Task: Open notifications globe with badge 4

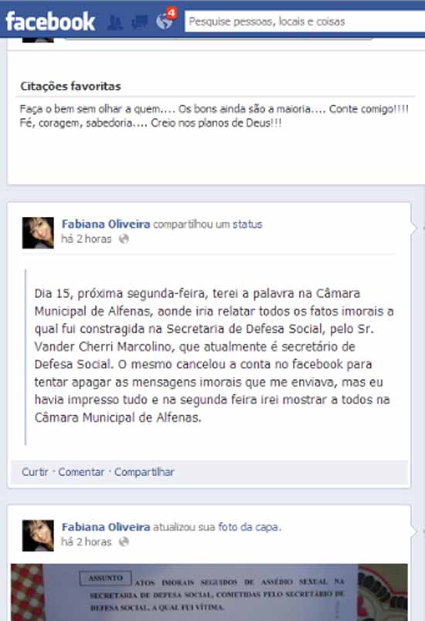Action: click(x=165, y=20)
